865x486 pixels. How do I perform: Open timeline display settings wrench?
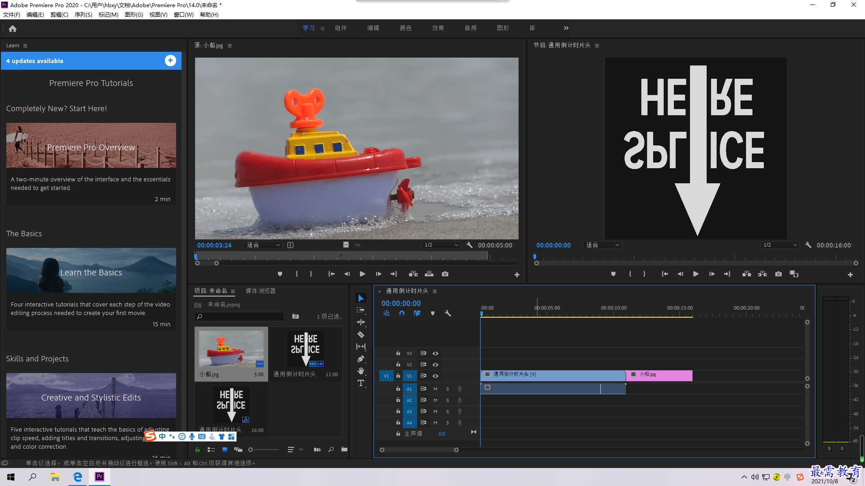tap(448, 313)
